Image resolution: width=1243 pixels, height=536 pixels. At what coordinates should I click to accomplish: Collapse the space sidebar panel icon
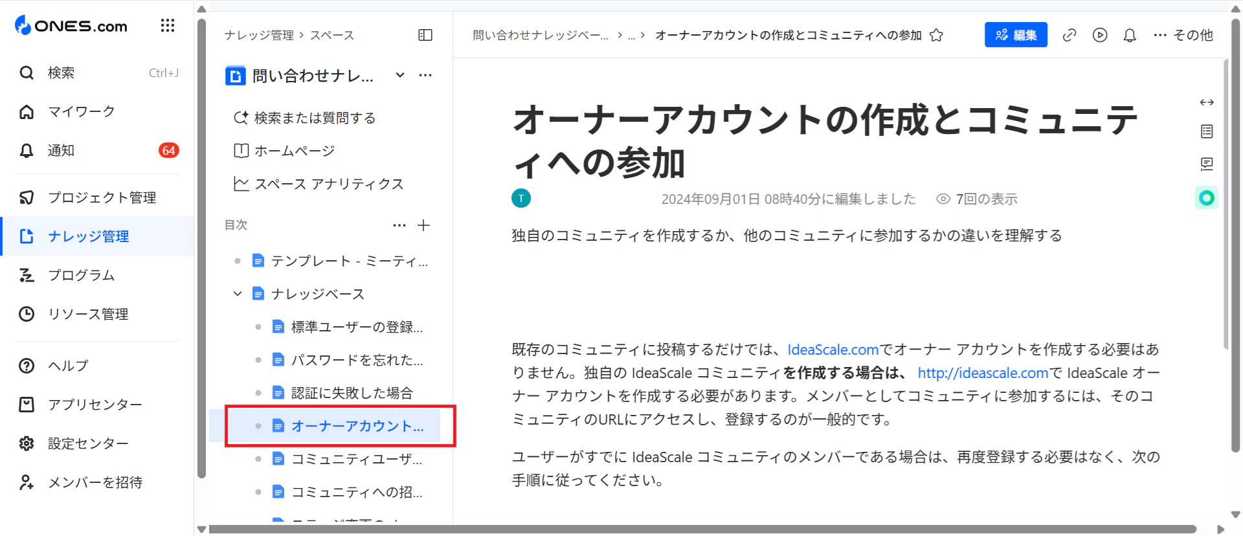pos(425,35)
